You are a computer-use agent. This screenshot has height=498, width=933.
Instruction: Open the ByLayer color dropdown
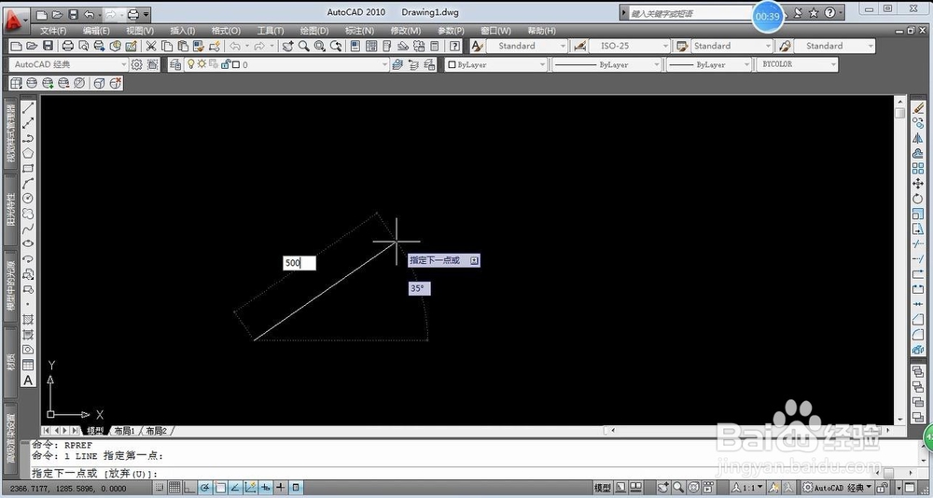point(496,65)
